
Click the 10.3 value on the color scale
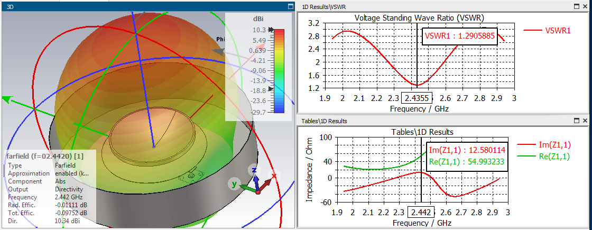tap(260, 30)
